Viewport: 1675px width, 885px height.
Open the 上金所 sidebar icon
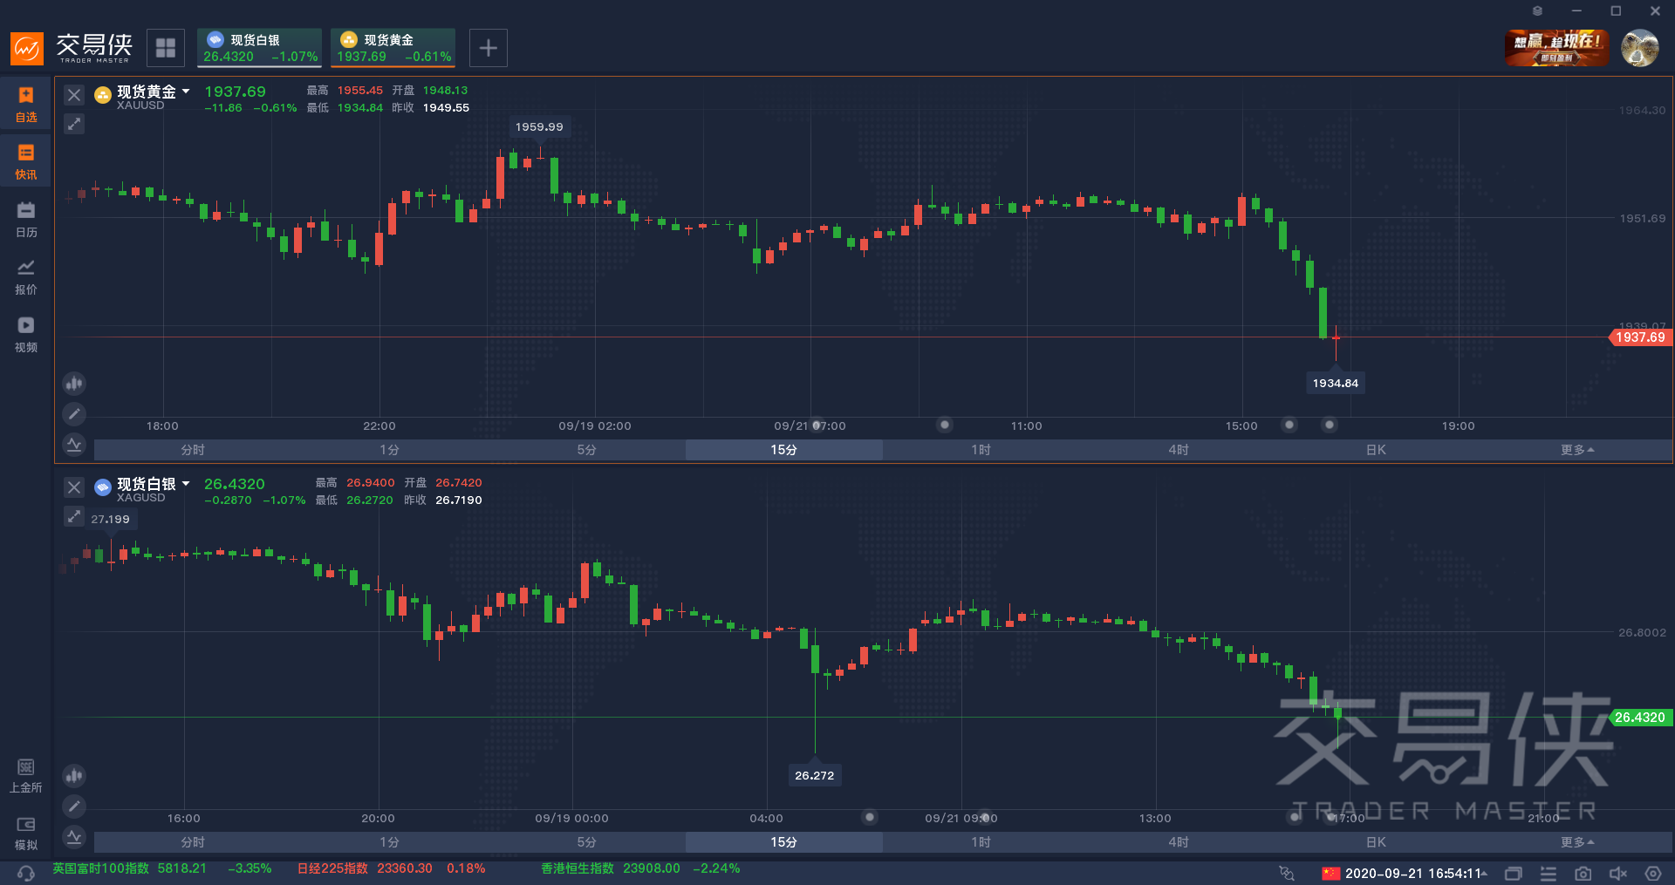click(26, 774)
